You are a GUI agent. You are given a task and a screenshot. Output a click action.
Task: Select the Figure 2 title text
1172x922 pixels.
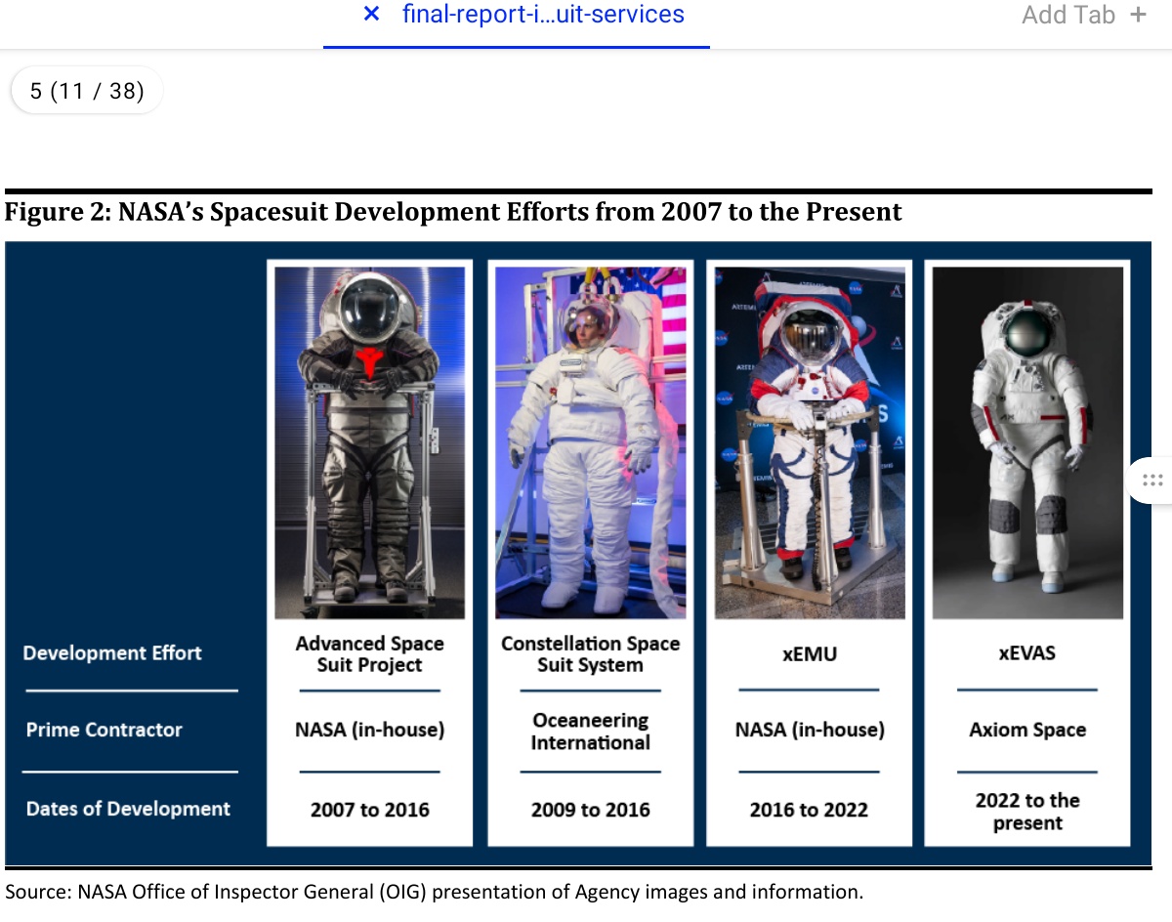(453, 212)
